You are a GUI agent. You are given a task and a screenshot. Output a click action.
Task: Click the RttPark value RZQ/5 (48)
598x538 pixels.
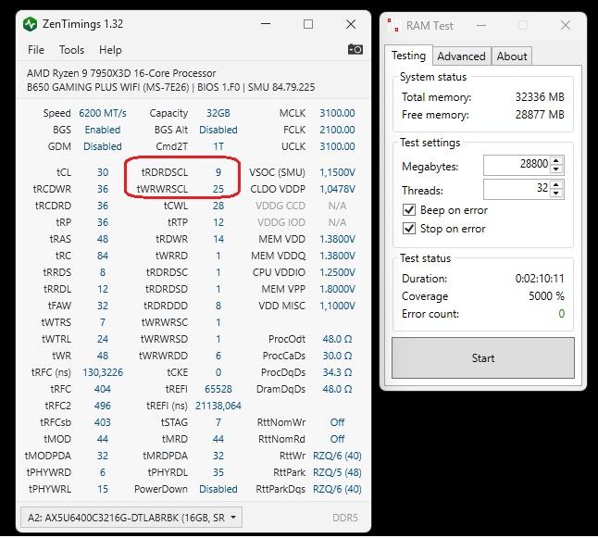tap(337, 472)
